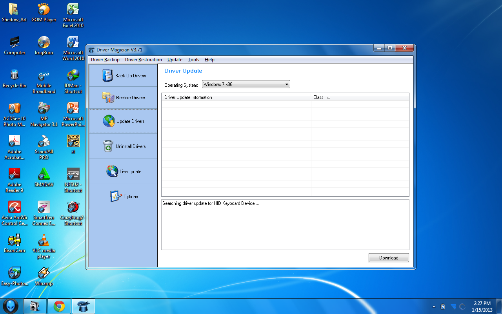Select Back Up Drivers in the sidebar
Viewport: 502px width, 314px height.
123,75
